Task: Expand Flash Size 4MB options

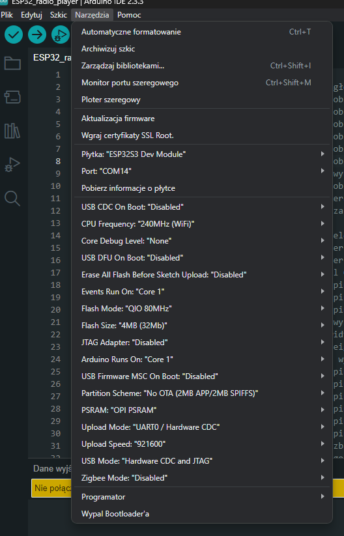Action: pos(202,326)
